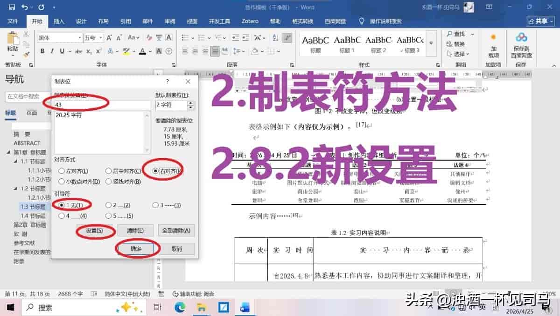Open the font color dropdown arrow
The height and width of the screenshot is (316, 560).
point(150,51)
